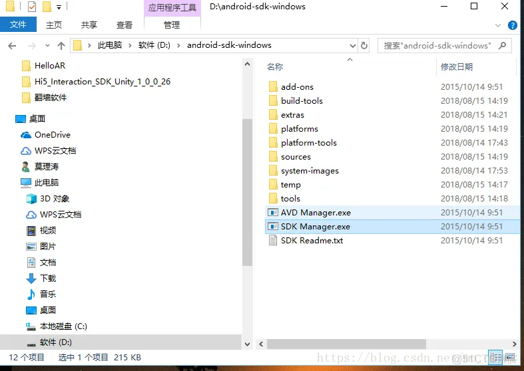Viewport: 524px width, 371px height.
Task: Open the Quick Access Toolbar customize dropdown
Action: click(59, 7)
